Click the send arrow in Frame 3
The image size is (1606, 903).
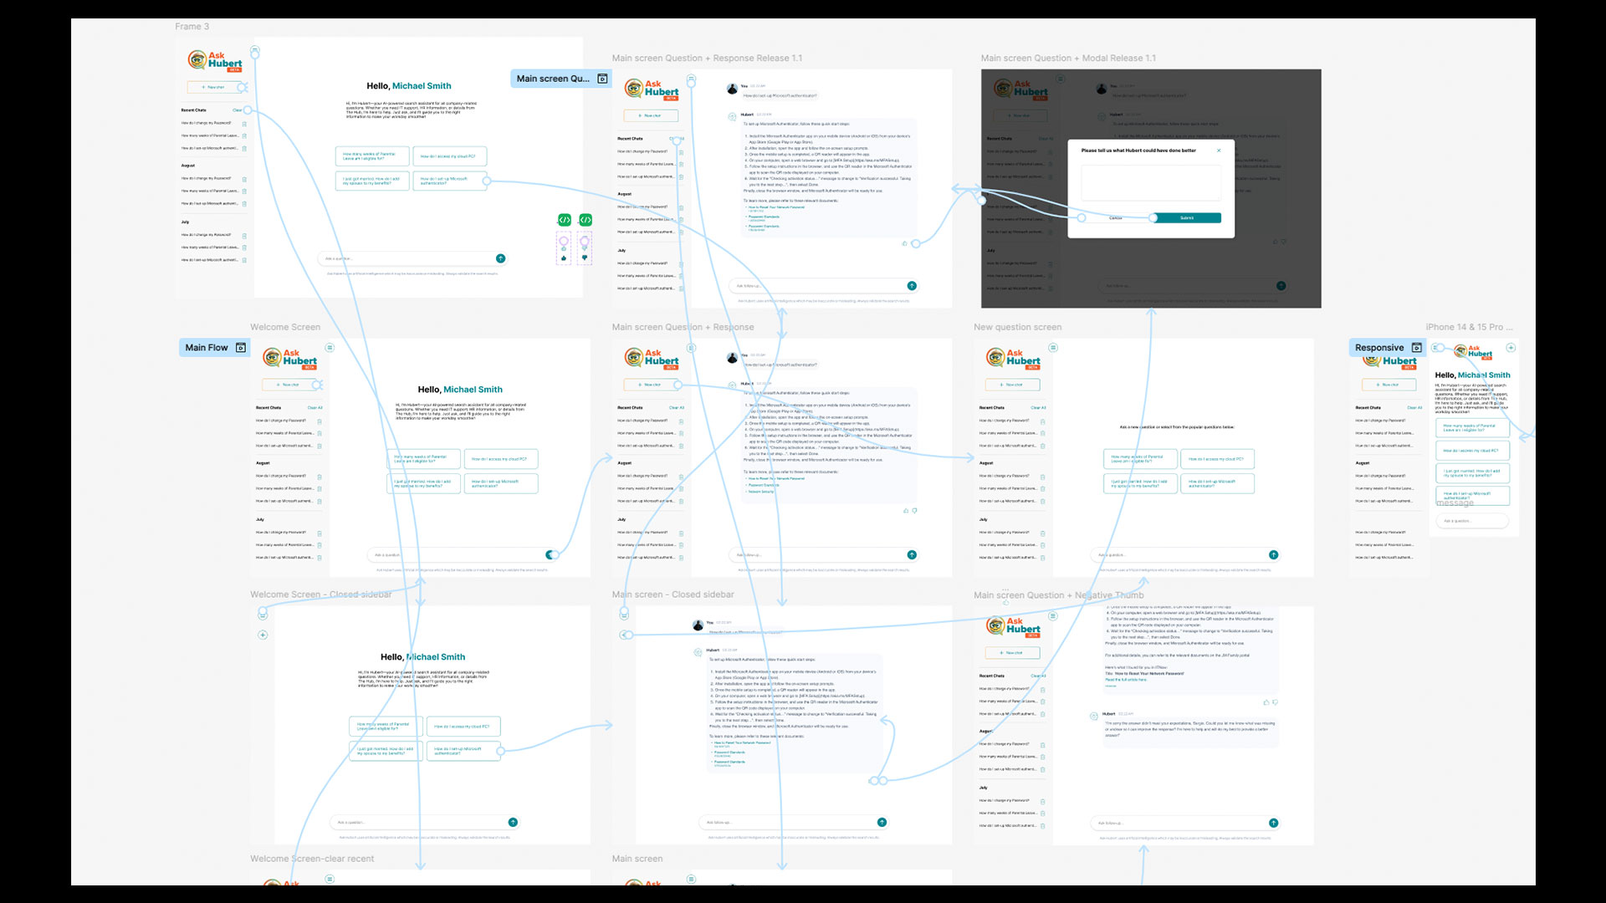500,258
